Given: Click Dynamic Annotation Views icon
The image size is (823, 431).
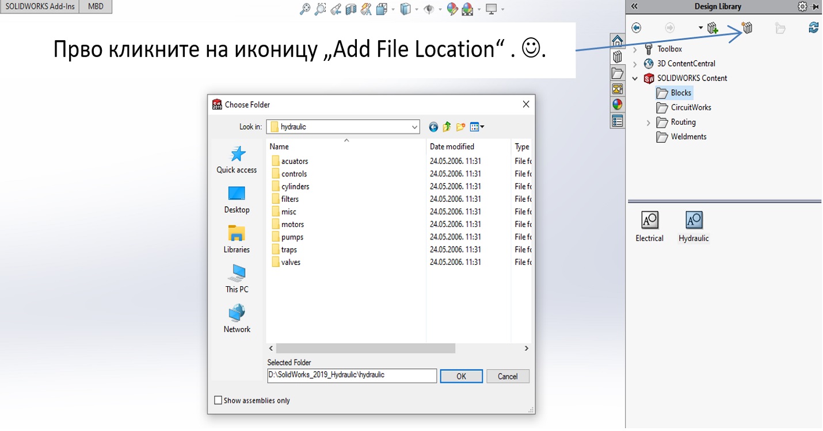Looking at the screenshot, I should pyautogui.click(x=366, y=9).
